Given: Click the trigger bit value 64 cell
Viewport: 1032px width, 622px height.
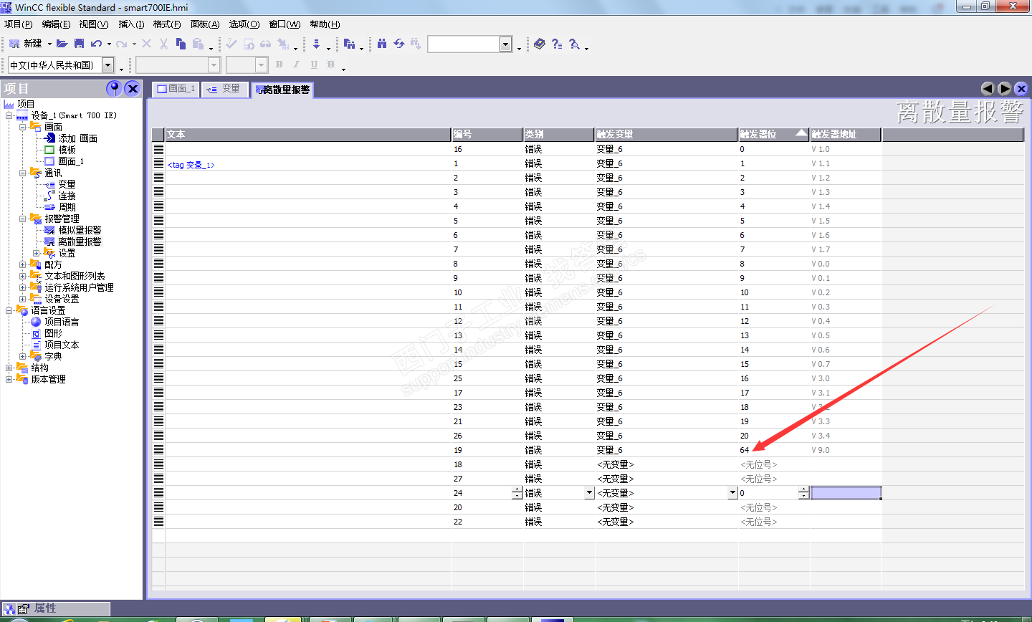Looking at the screenshot, I should click(774, 450).
